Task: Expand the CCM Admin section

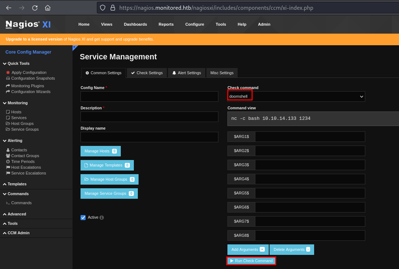Action: tap(18, 233)
